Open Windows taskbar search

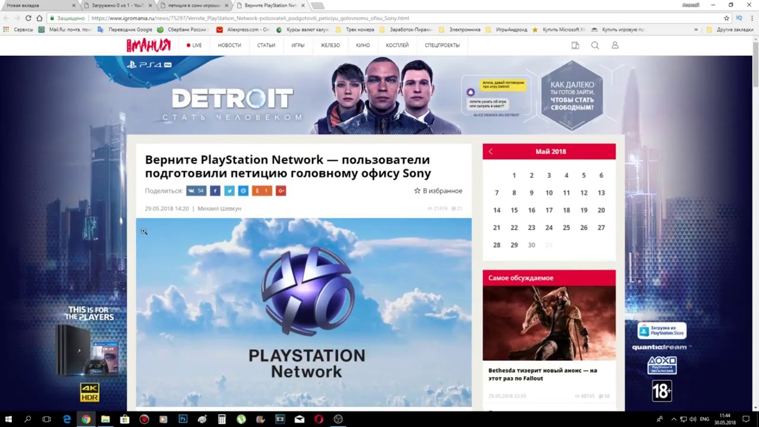pyautogui.click(x=27, y=419)
